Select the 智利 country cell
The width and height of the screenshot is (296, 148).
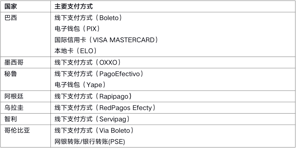coord(11,119)
